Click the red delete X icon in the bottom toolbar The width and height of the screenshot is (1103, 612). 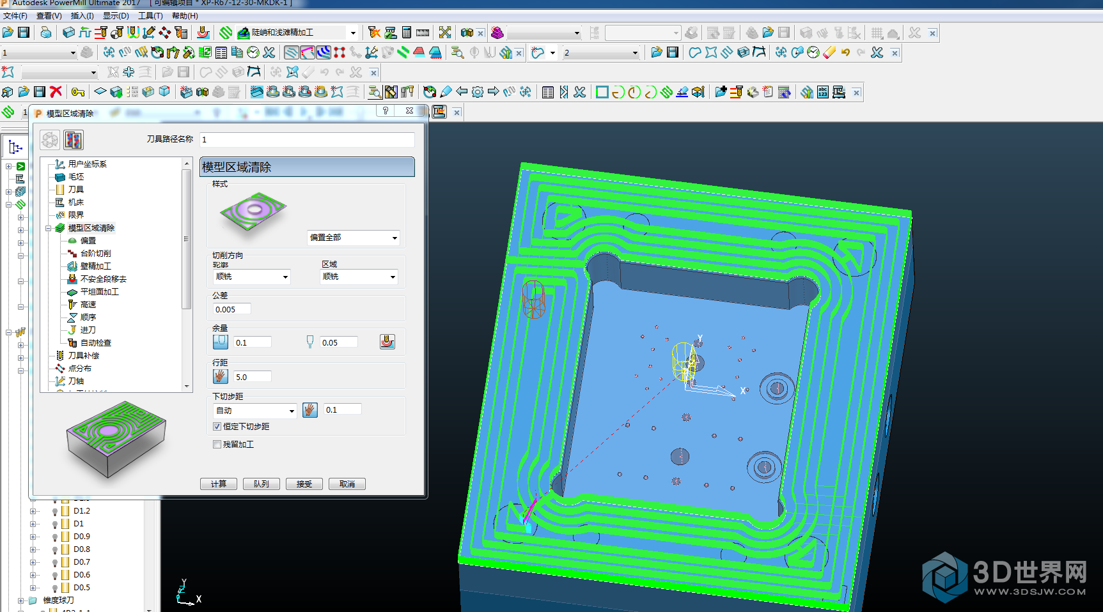tap(56, 92)
